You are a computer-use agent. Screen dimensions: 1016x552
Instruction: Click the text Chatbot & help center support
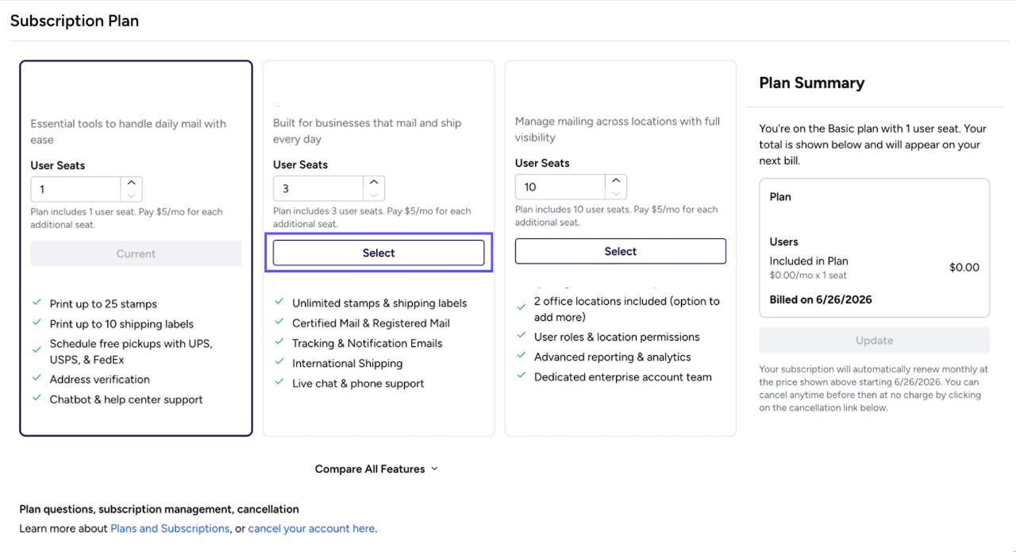pos(126,400)
